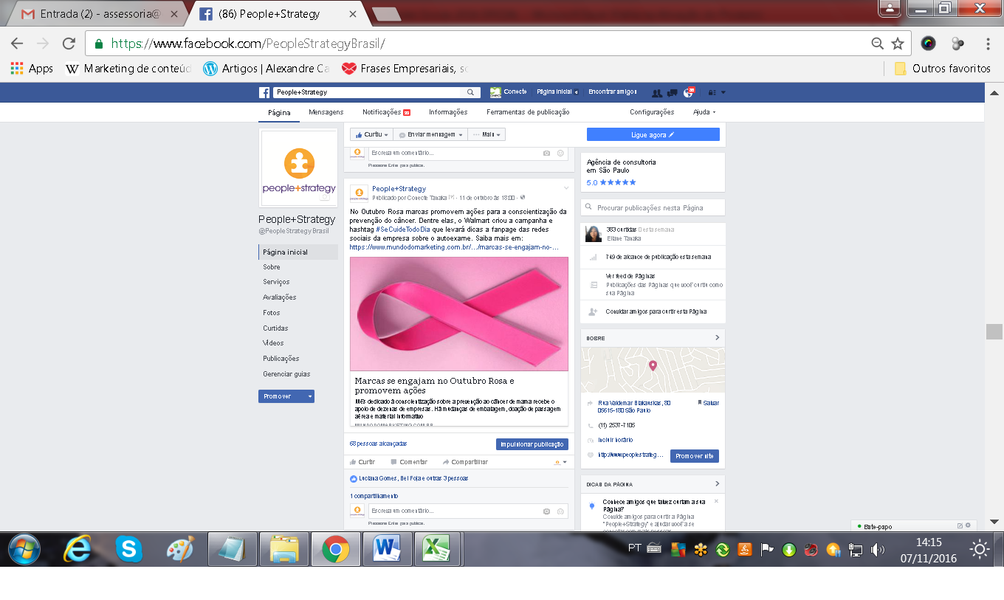The height and width of the screenshot is (600, 1004).
Task: Click Procurar publicações nesta Página field
Action: click(653, 208)
